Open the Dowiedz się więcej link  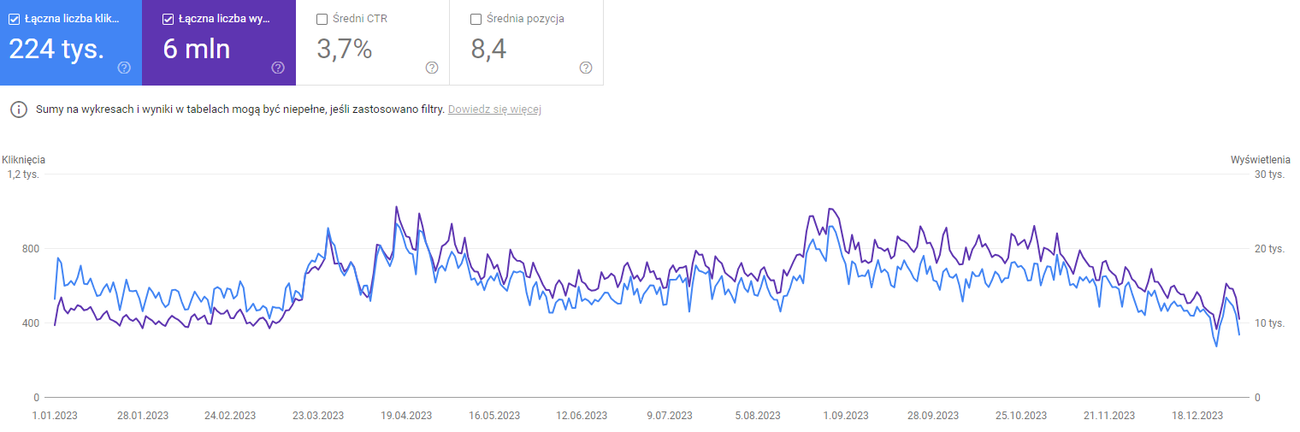(x=494, y=109)
